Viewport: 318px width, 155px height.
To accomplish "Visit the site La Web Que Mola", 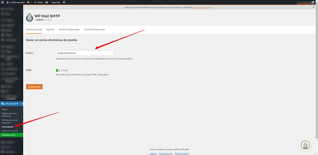I will pyautogui.click(x=16, y=3).
